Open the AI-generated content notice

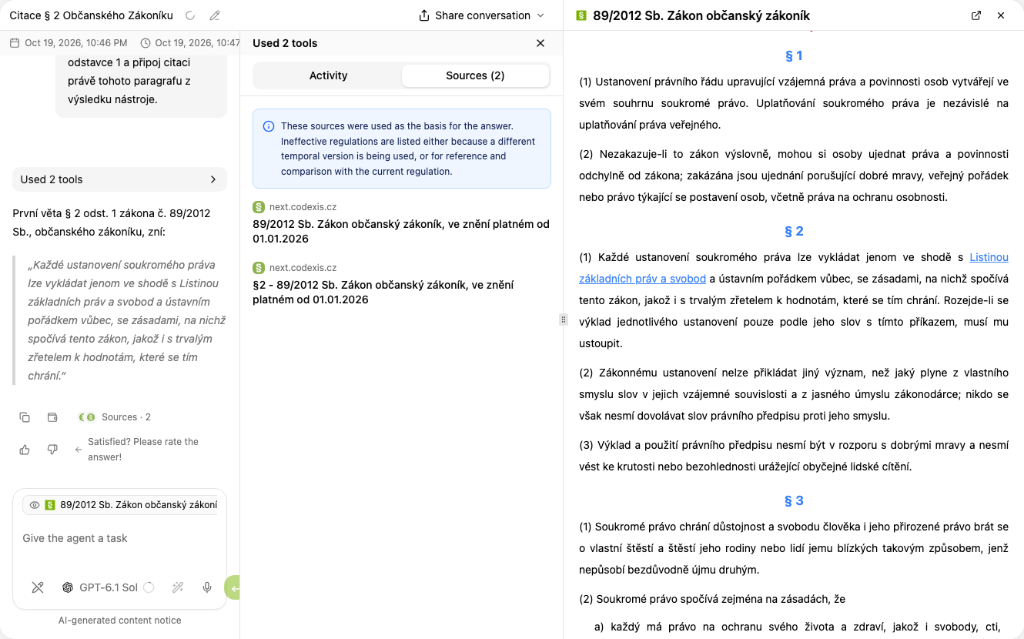(x=120, y=620)
